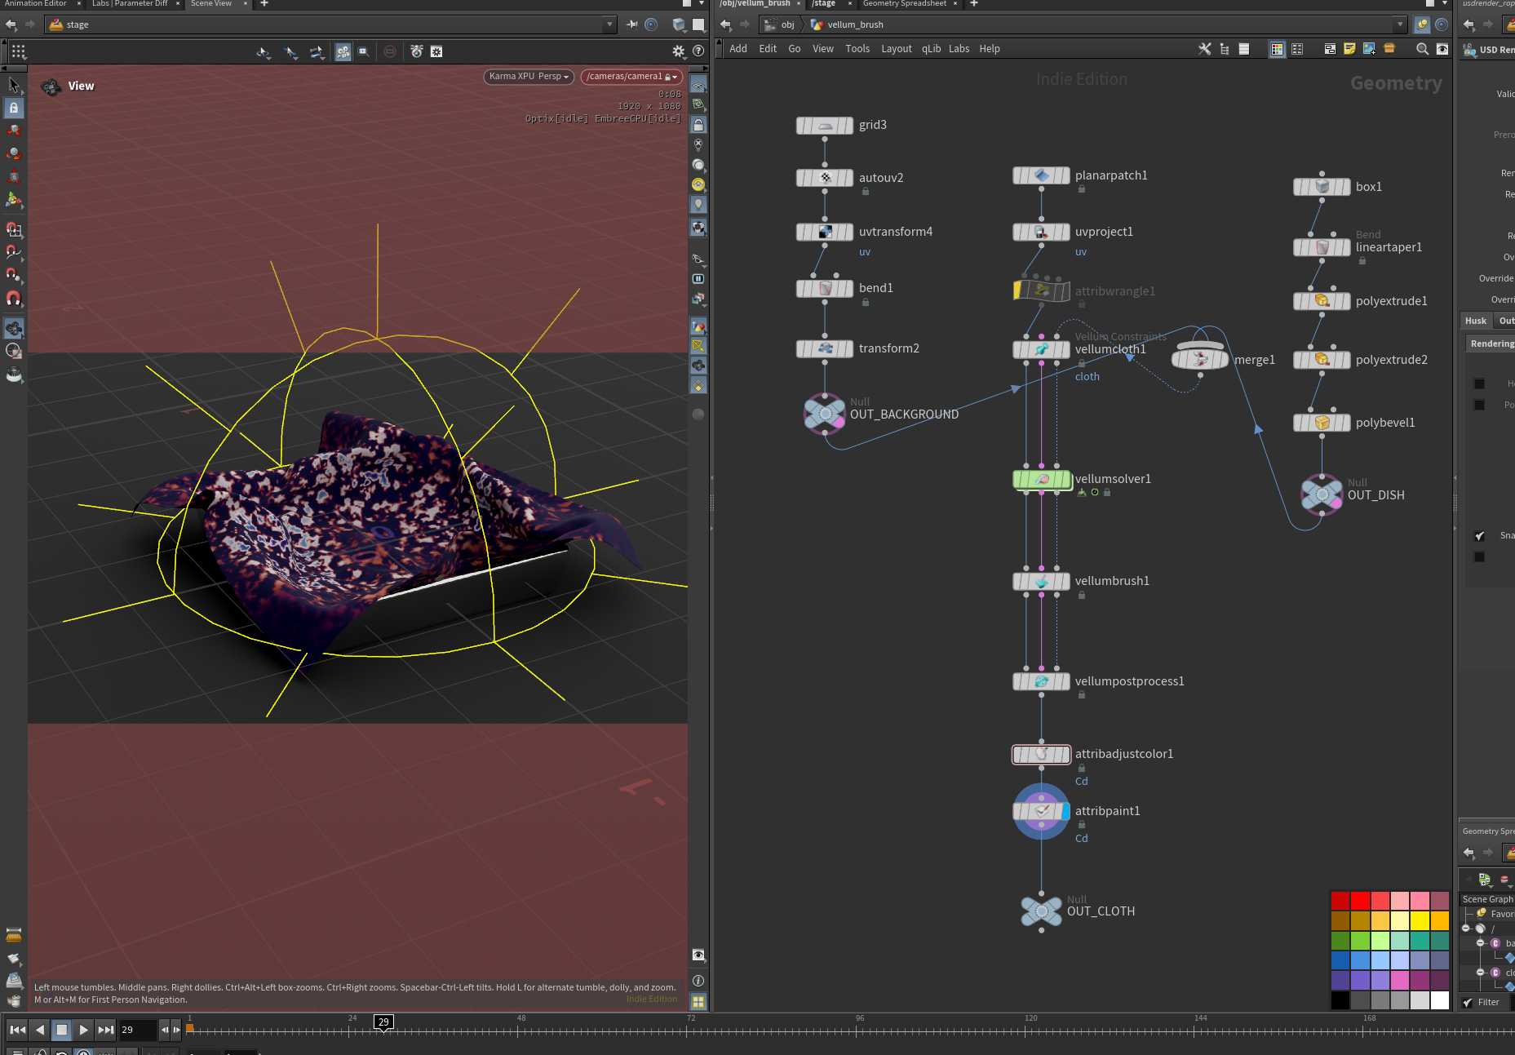Activate the Handles tool with colored axes
The height and width of the screenshot is (1055, 1515).
click(x=14, y=199)
